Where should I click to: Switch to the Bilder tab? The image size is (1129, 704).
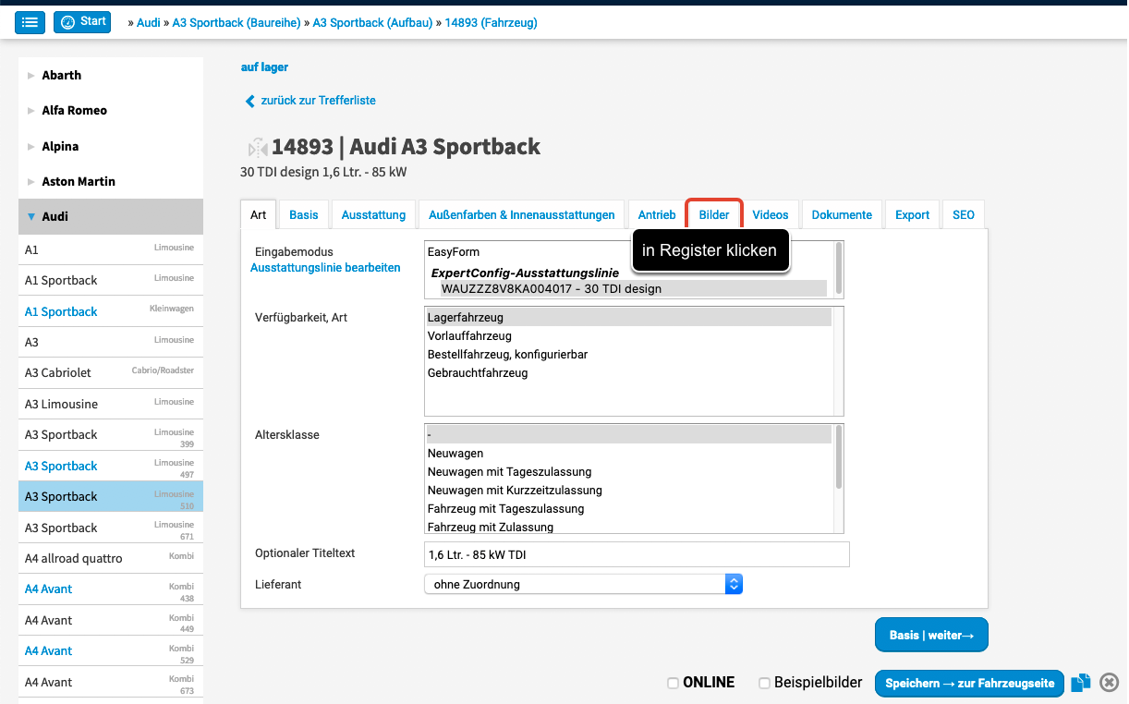tap(713, 214)
